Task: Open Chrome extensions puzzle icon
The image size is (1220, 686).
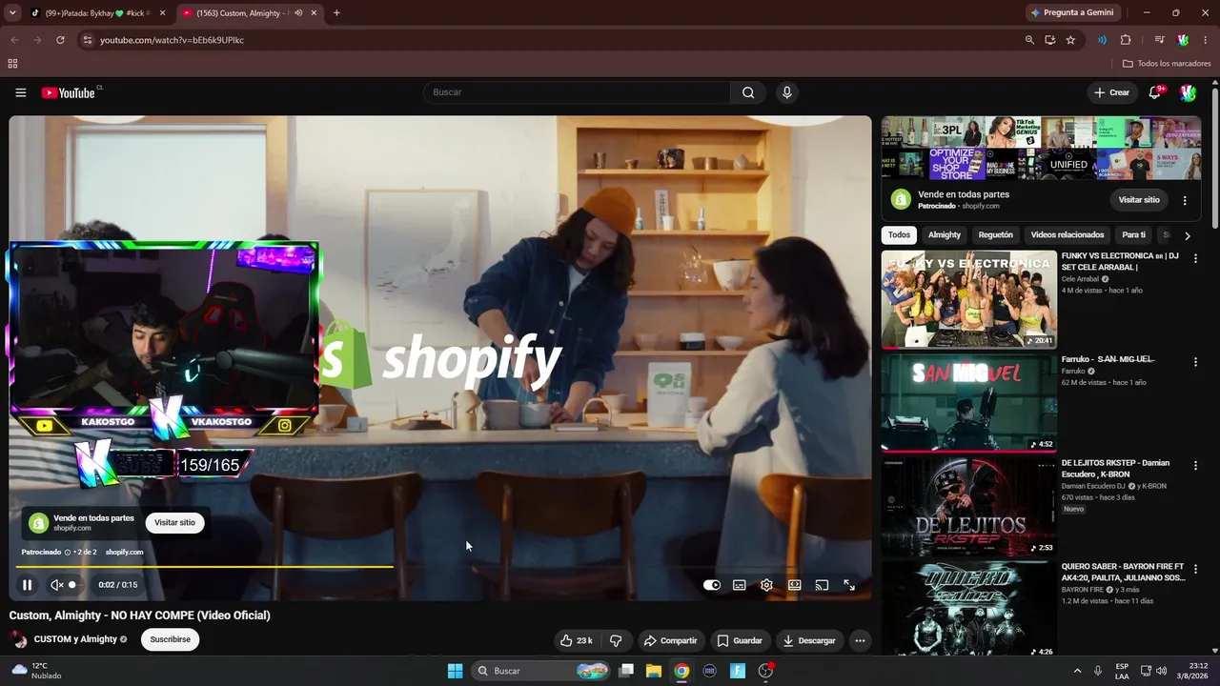Action: pos(1126,40)
